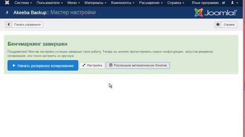This screenshot has width=245, height=137.
Task: Click the back arrow icon beside Панель управления
Action: pos(8,24)
